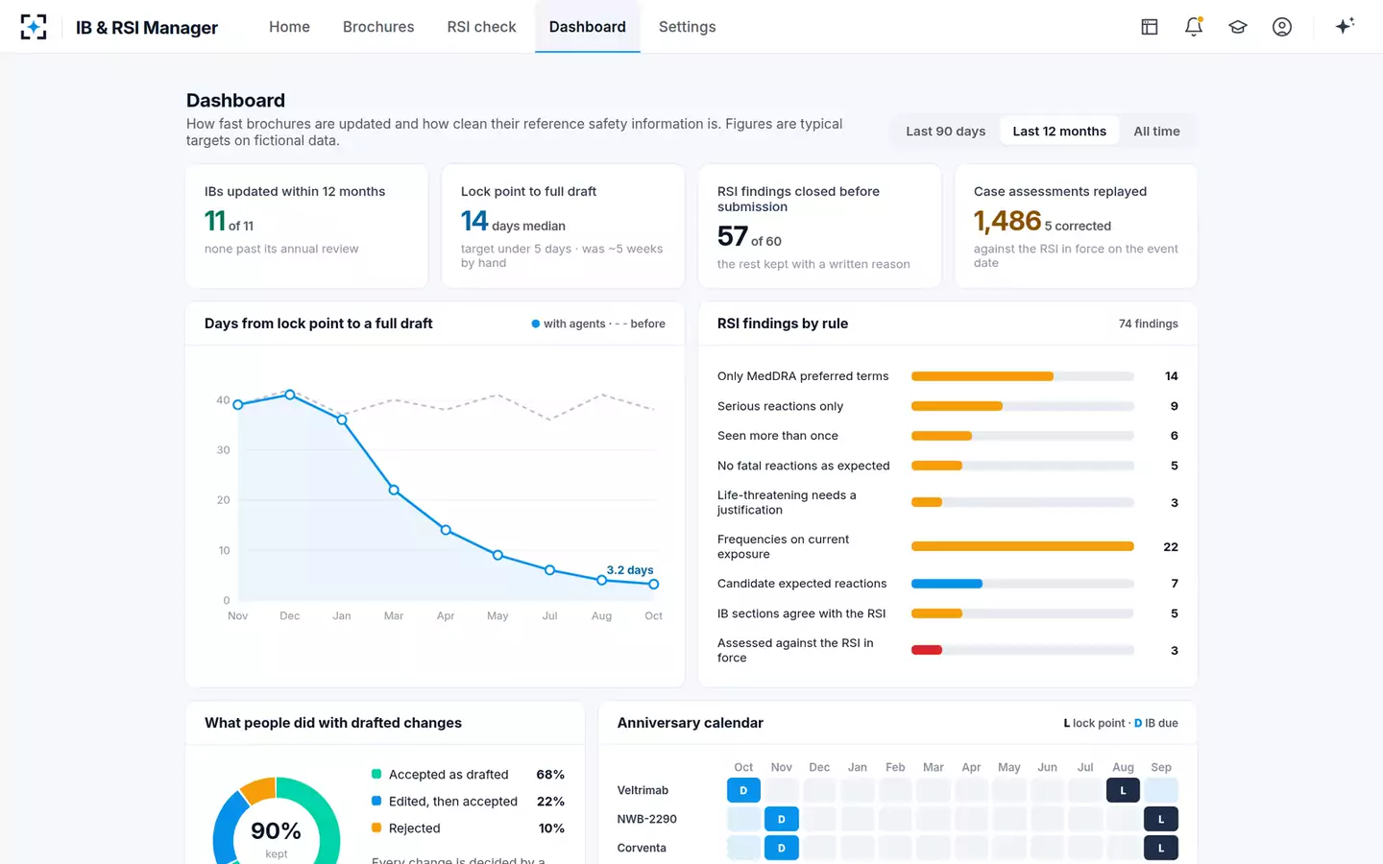Click Corventa's L lock point in September
Viewport: 1383px width, 864px height.
pyautogui.click(x=1161, y=848)
